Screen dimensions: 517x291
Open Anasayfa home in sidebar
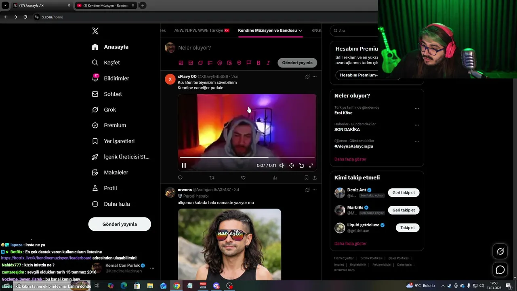point(110,47)
